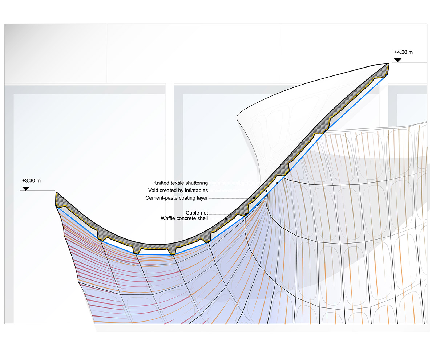Select the leader dot for Void created by inflatables

(266, 191)
